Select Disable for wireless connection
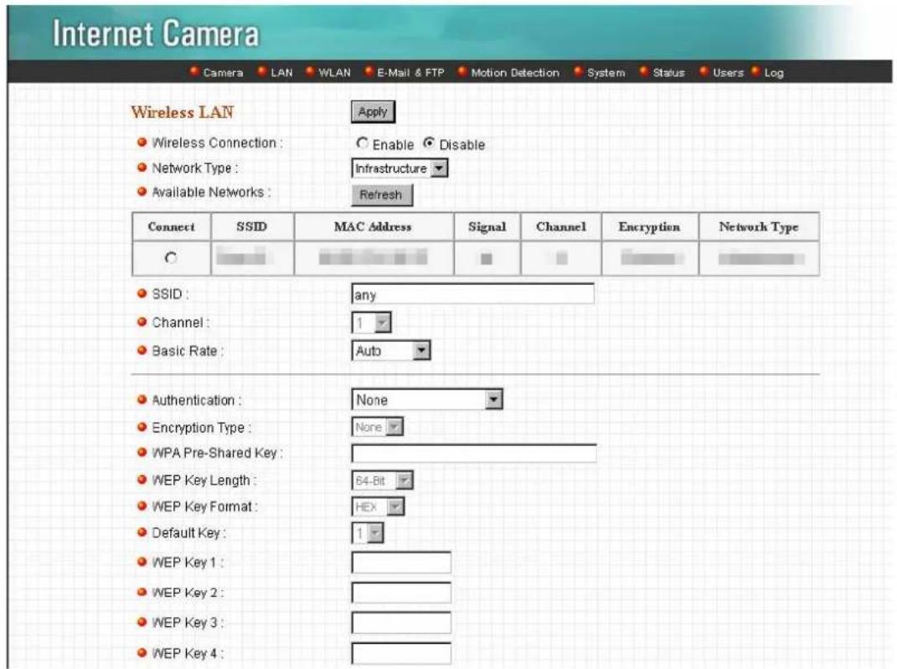 [429, 143]
